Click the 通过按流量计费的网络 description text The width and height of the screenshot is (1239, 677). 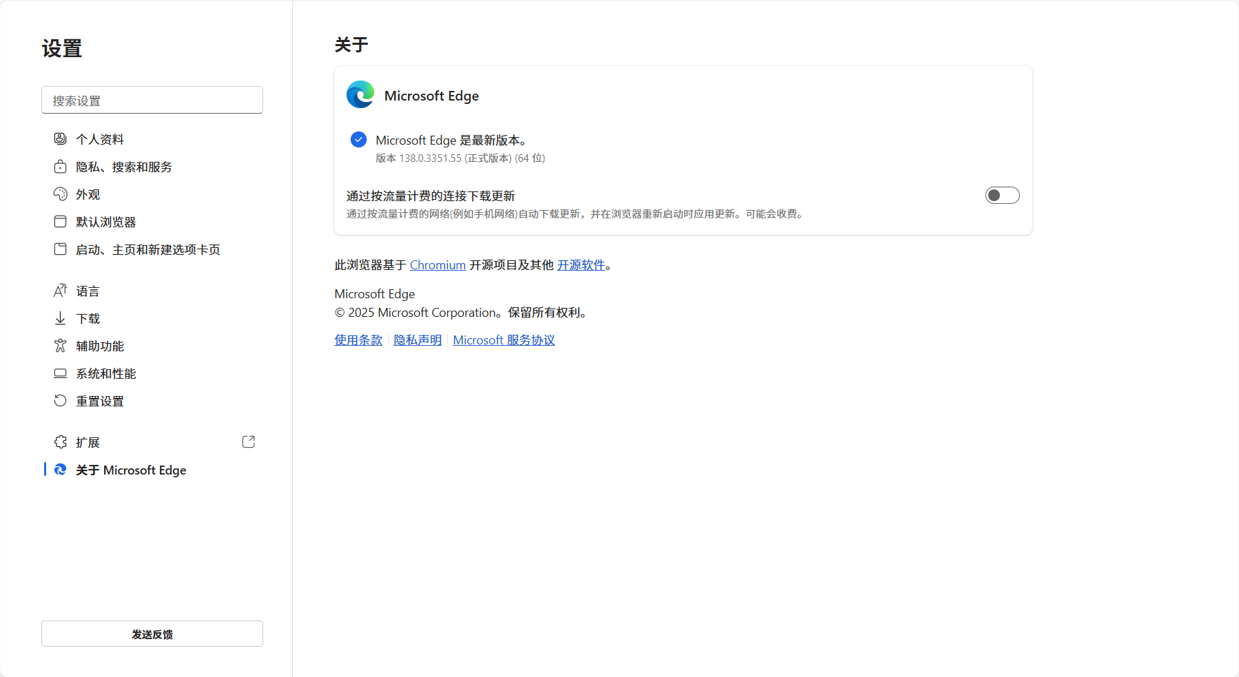(576, 214)
